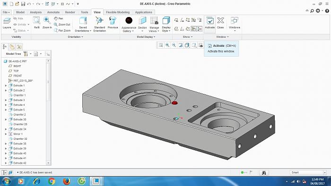Select Favorites navigator tab
The width and height of the screenshot is (331, 186).
pyautogui.click(x=19, y=47)
